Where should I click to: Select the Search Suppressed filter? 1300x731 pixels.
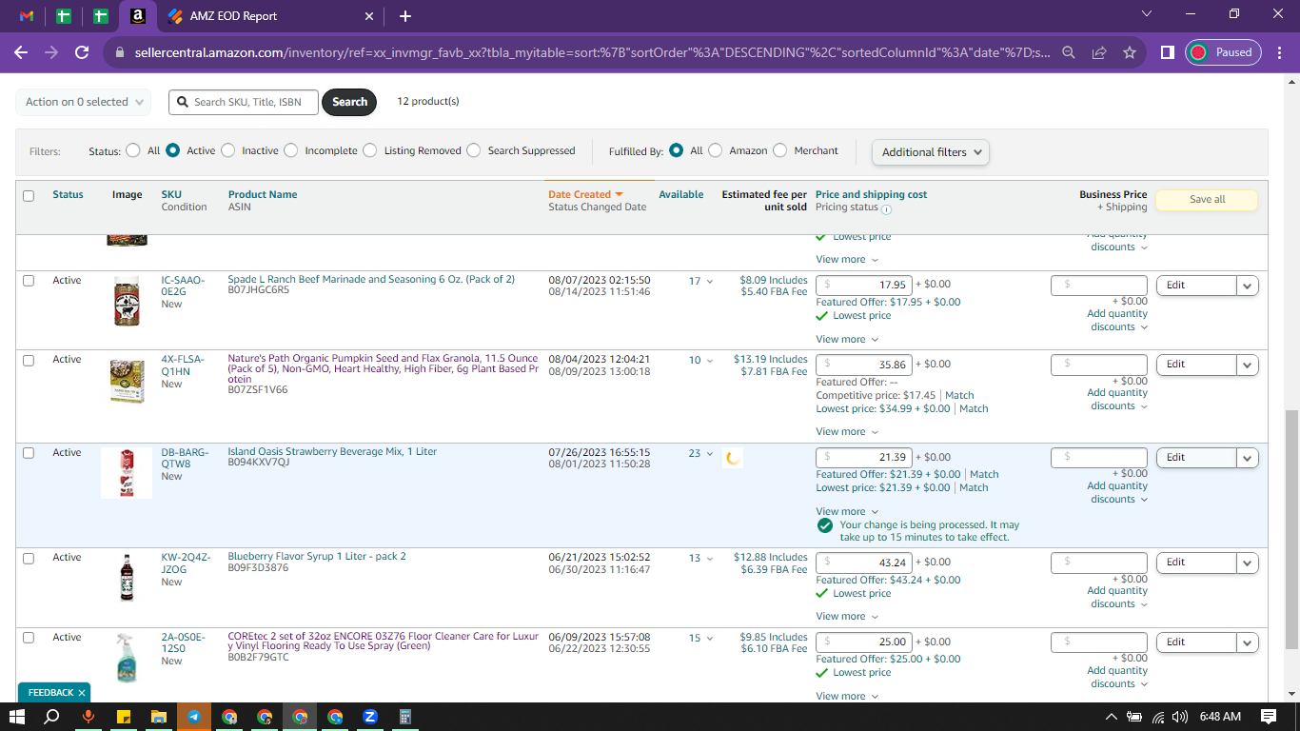pos(473,150)
